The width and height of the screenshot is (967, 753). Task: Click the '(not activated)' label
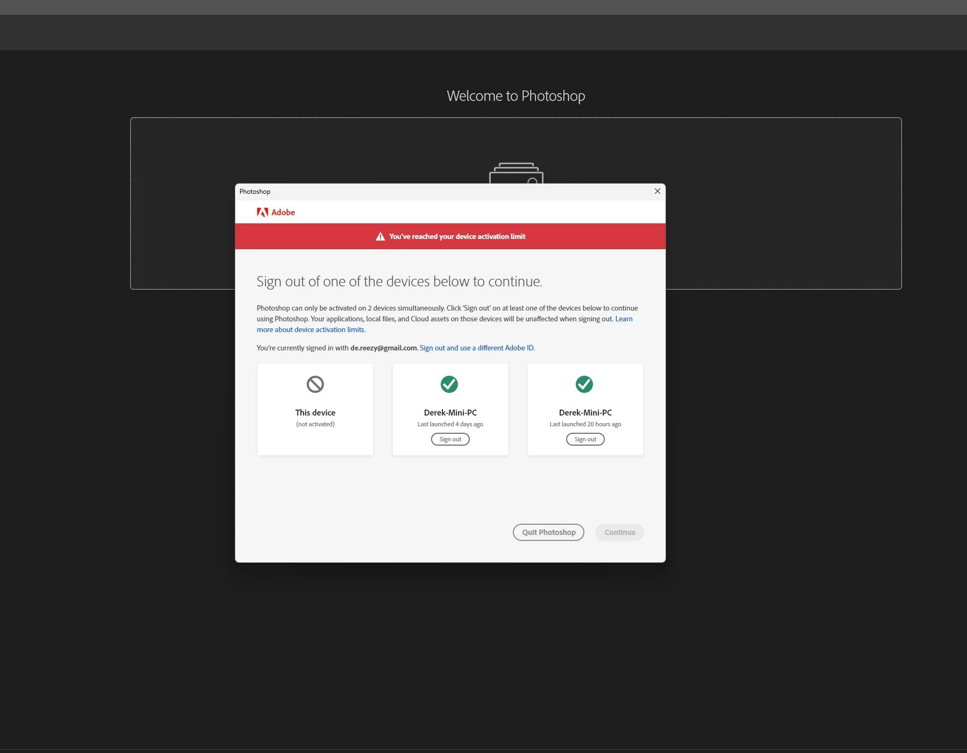315,424
